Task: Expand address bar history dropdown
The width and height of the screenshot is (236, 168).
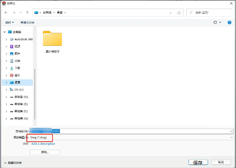Action: [x=171, y=13]
